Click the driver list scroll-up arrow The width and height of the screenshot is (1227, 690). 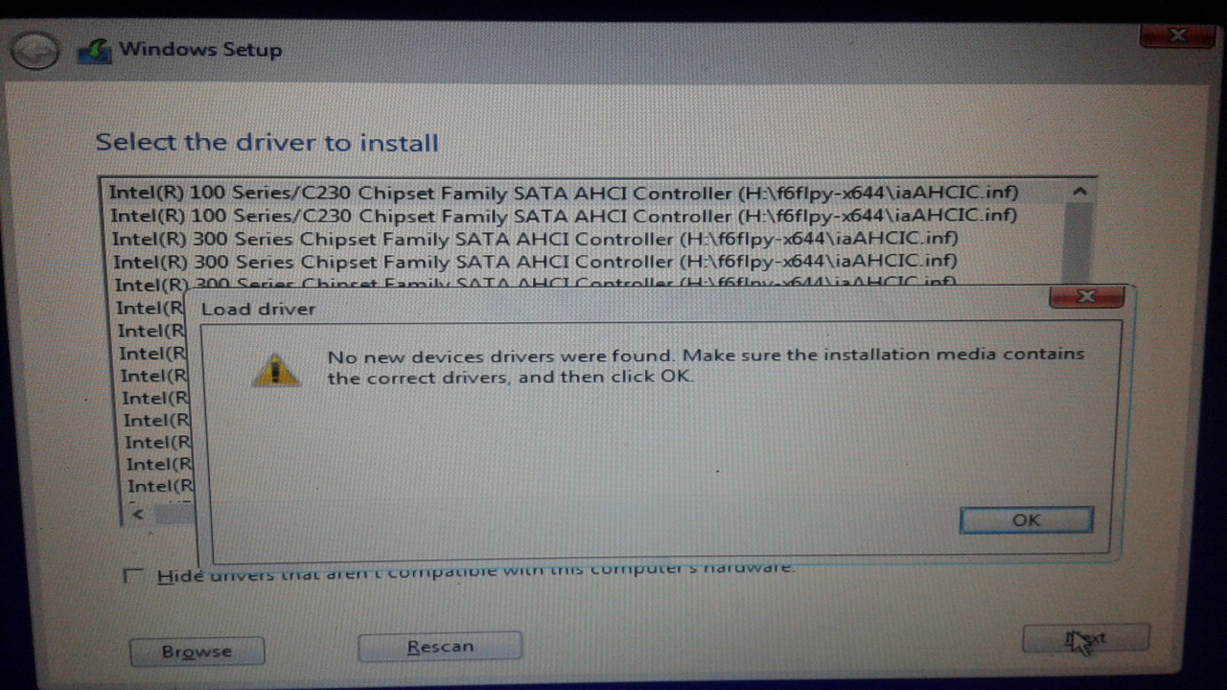1080,192
